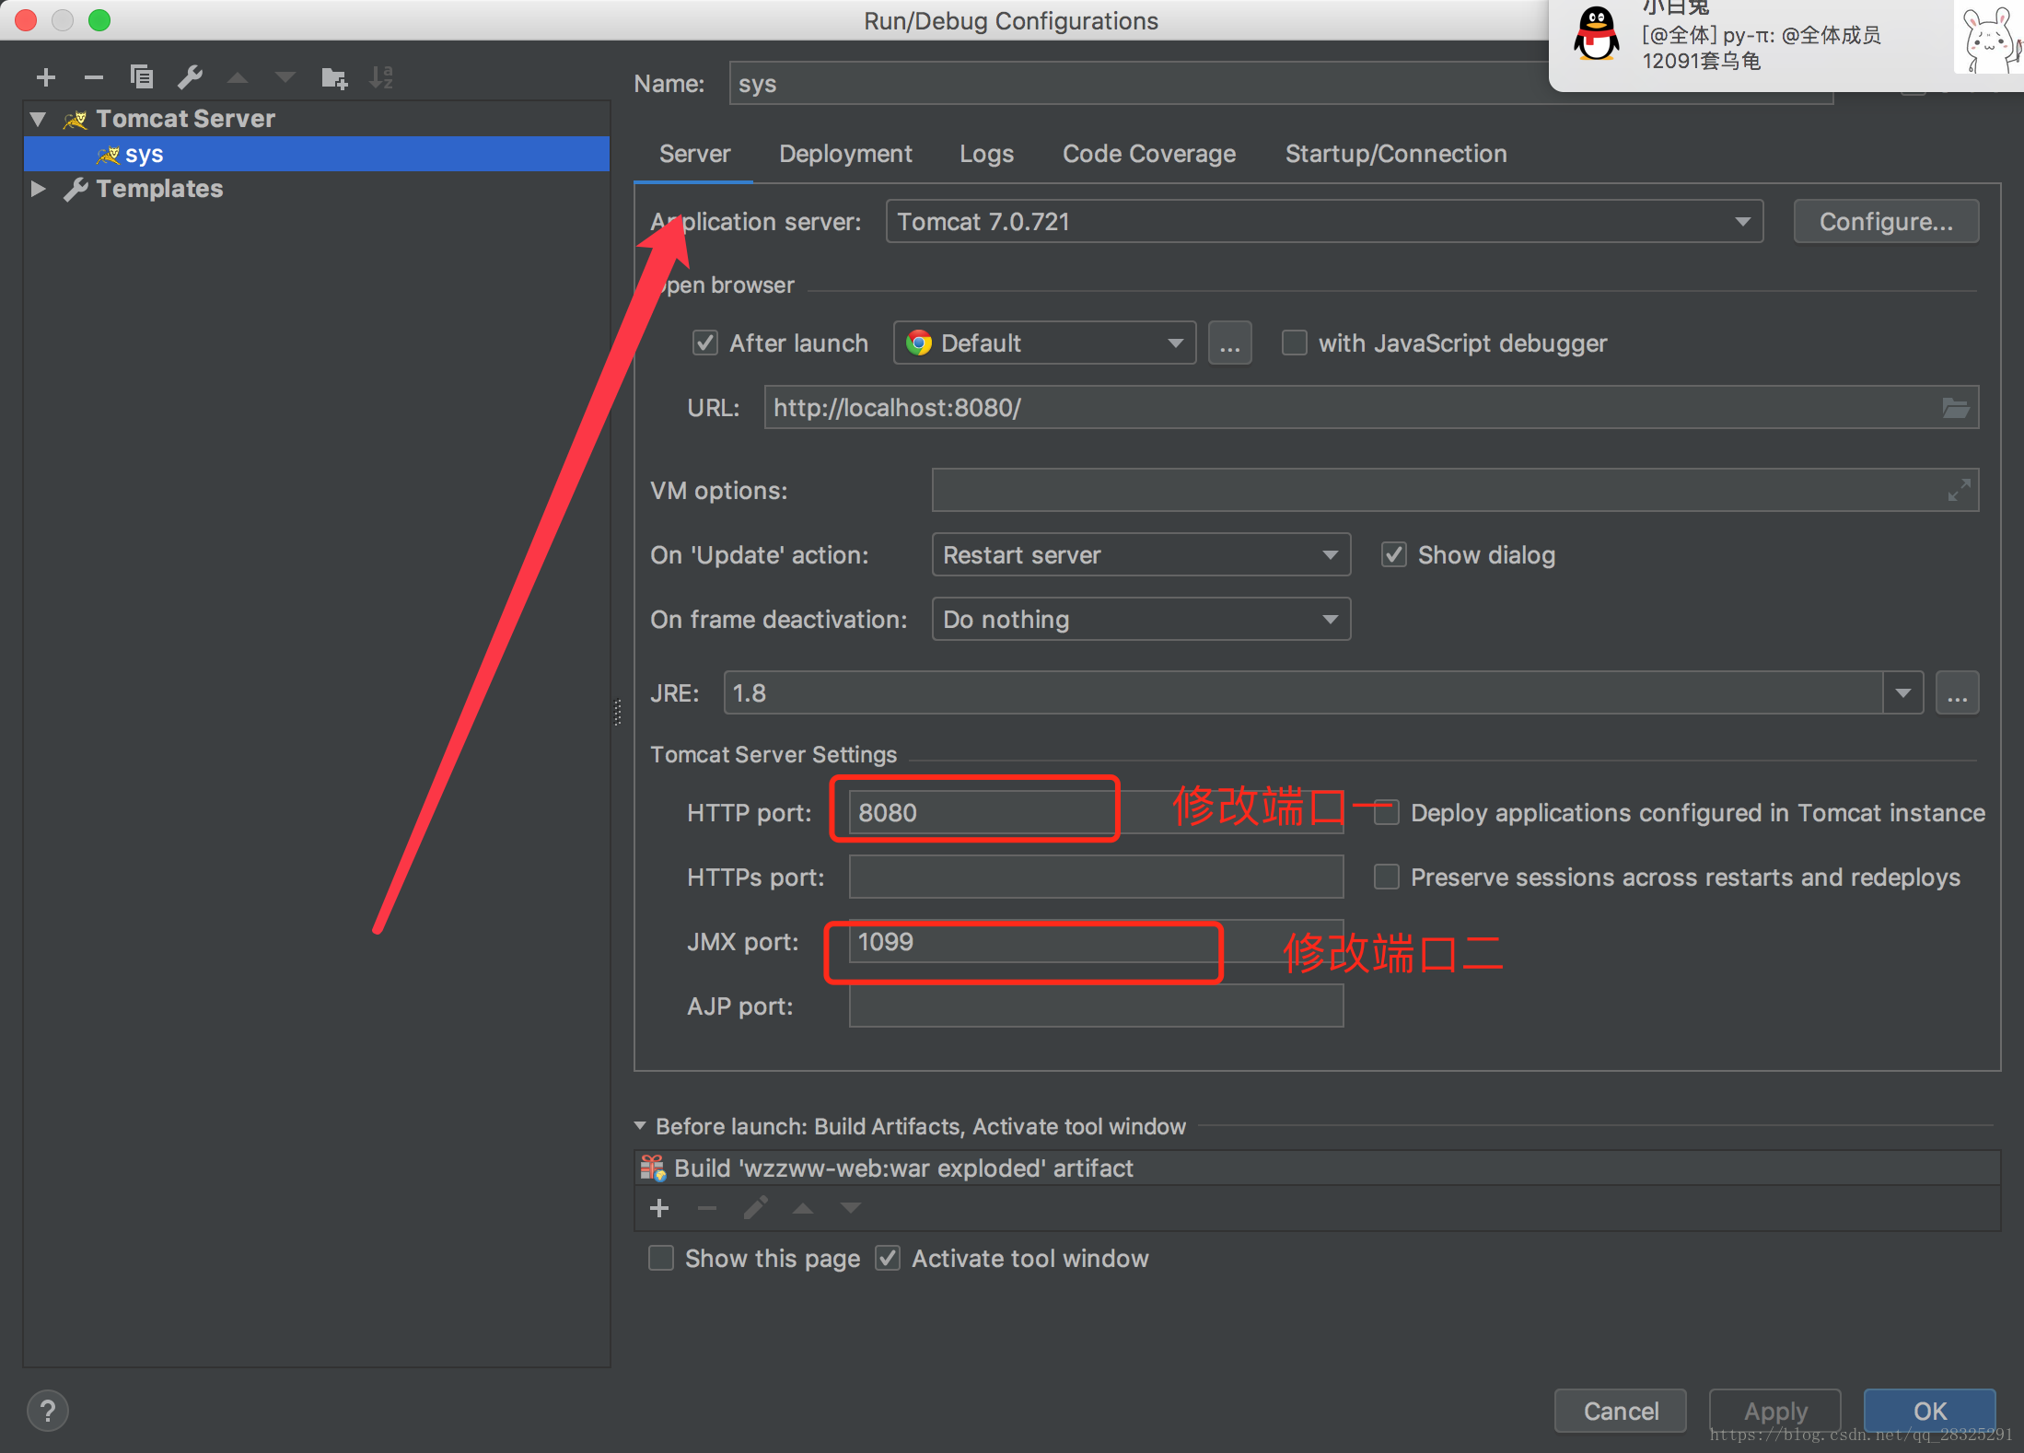Open the JRE version dropdown
Viewport: 2024px width, 1453px height.
coord(1902,693)
